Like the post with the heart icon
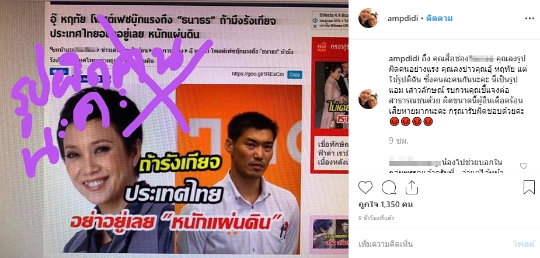The width and height of the screenshot is (540, 258). (365, 187)
